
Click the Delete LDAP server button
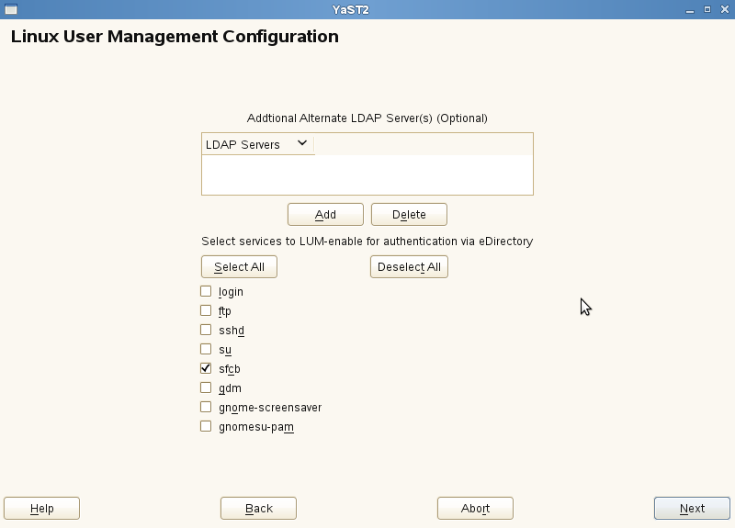pos(409,215)
